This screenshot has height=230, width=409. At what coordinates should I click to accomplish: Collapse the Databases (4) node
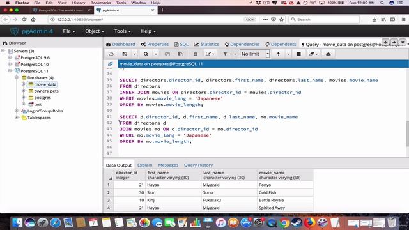tap(17, 77)
